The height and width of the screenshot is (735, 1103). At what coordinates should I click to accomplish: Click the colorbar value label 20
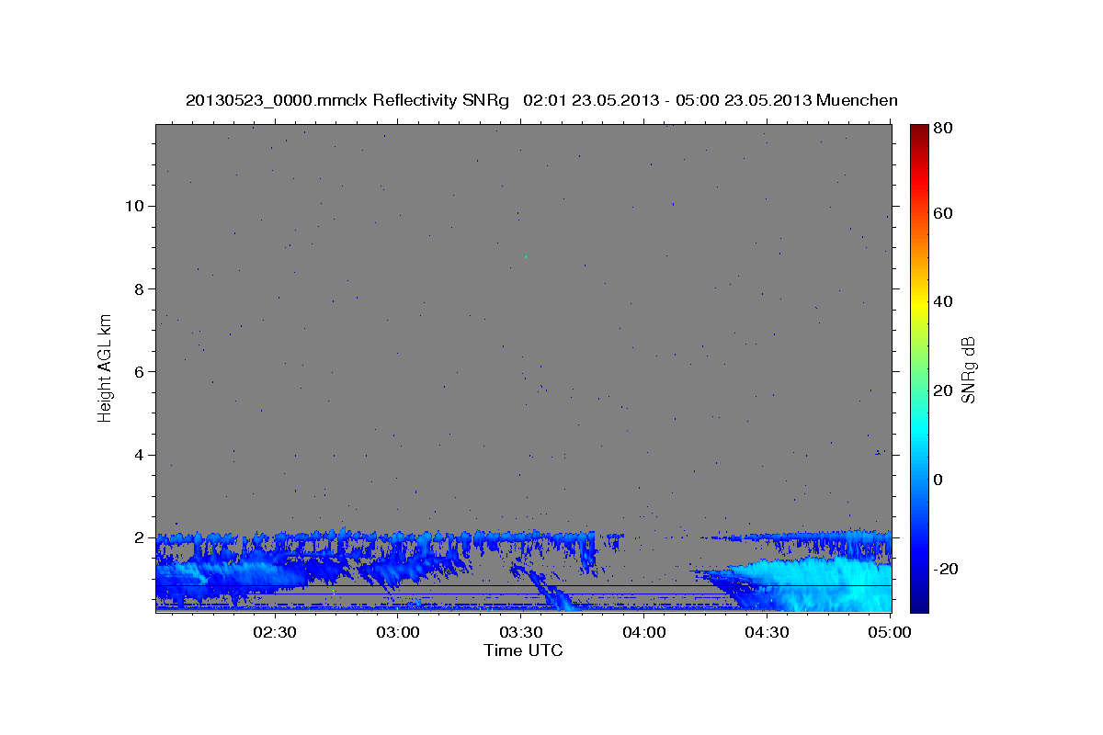click(x=944, y=390)
